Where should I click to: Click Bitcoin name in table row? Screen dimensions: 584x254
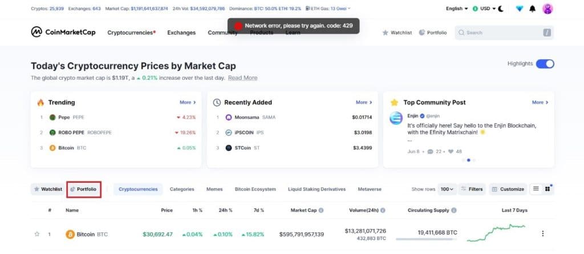click(87, 234)
